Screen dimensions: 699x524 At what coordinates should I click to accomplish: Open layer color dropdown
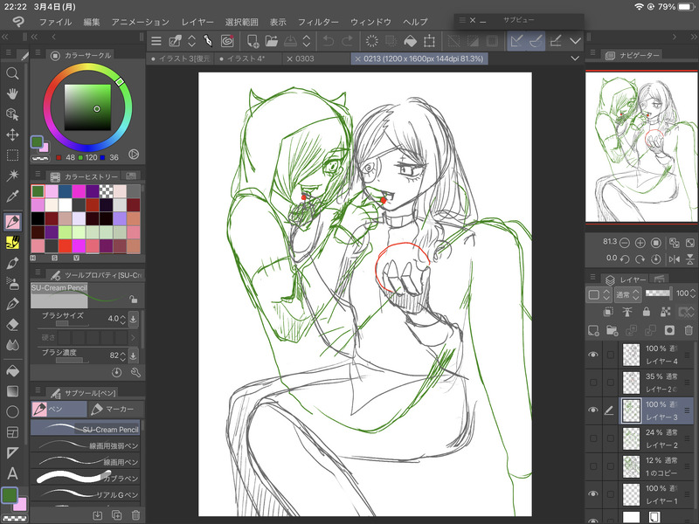[x=598, y=294]
